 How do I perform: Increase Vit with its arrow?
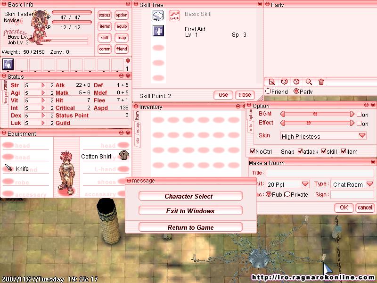click(43, 100)
